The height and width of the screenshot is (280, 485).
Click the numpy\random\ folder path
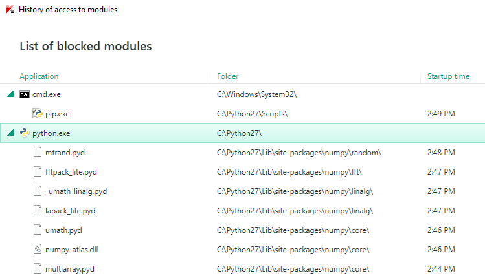pos(299,153)
